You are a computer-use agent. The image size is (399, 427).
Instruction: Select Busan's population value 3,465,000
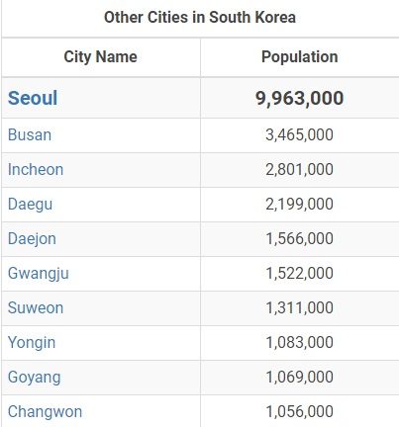click(300, 135)
